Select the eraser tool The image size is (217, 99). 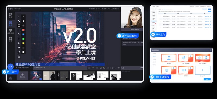tap(19, 52)
